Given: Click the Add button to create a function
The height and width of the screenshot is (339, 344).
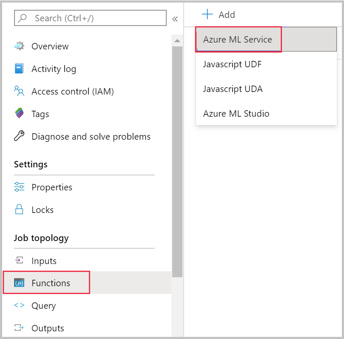Looking at the screenshot, I should [x=218, y=14].
